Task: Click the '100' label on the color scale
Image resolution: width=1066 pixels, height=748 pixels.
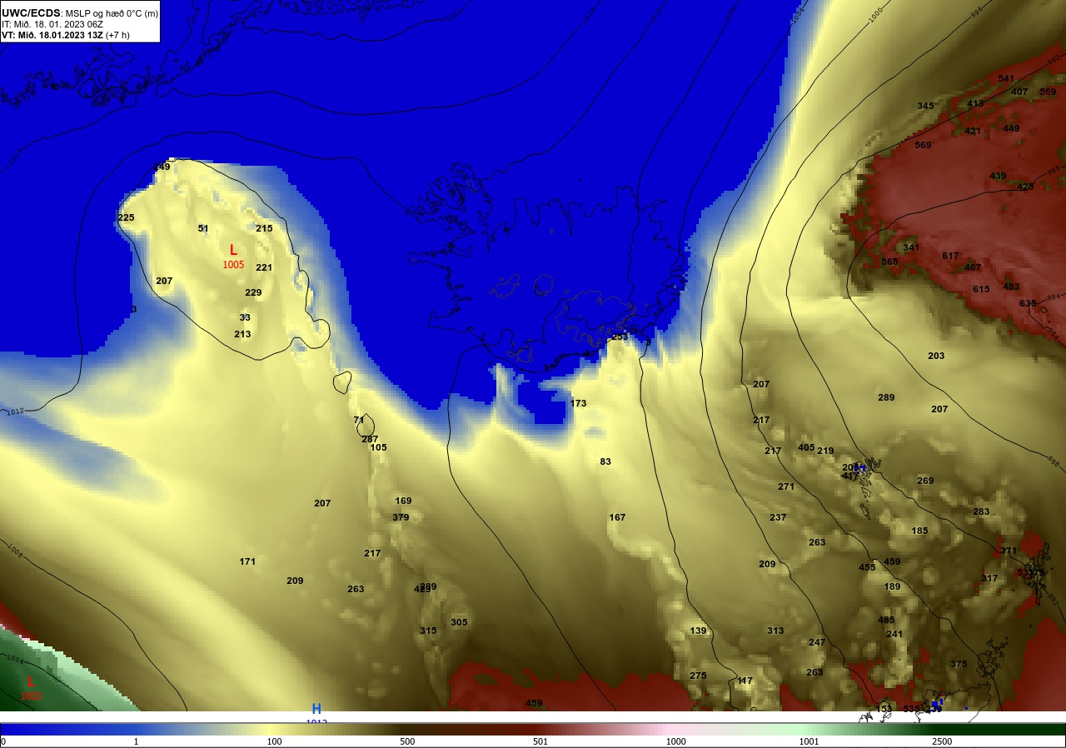Action: click(x=274, y=741)
